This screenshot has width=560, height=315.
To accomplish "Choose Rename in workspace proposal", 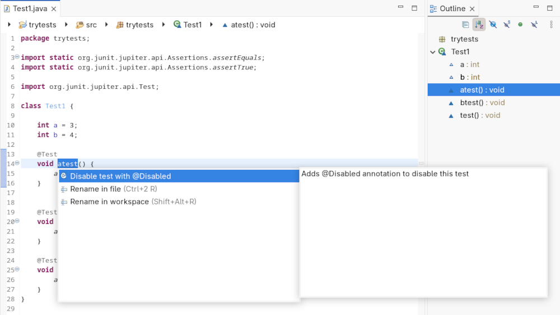I will (x=179, y=202).
